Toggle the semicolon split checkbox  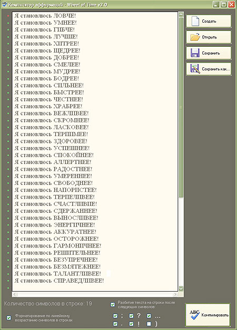[115, 316]
